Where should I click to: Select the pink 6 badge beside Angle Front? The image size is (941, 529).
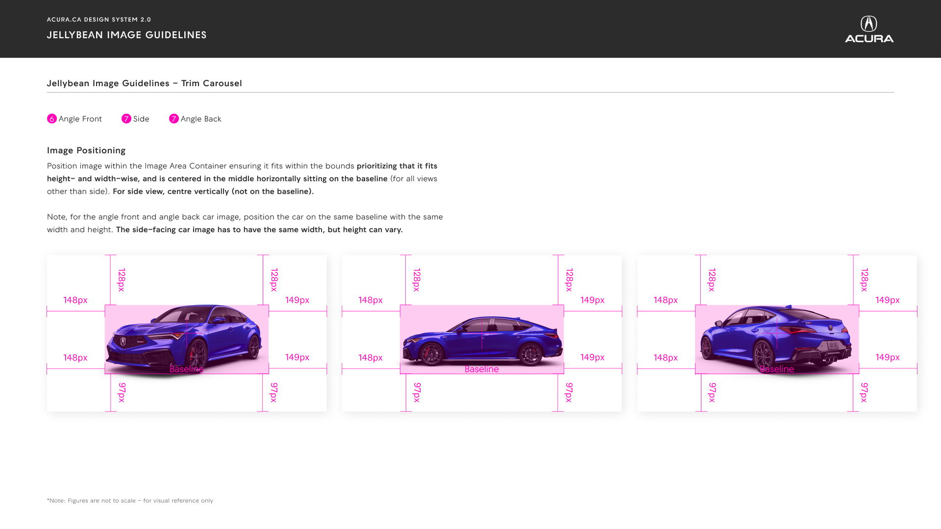point(52,119)
